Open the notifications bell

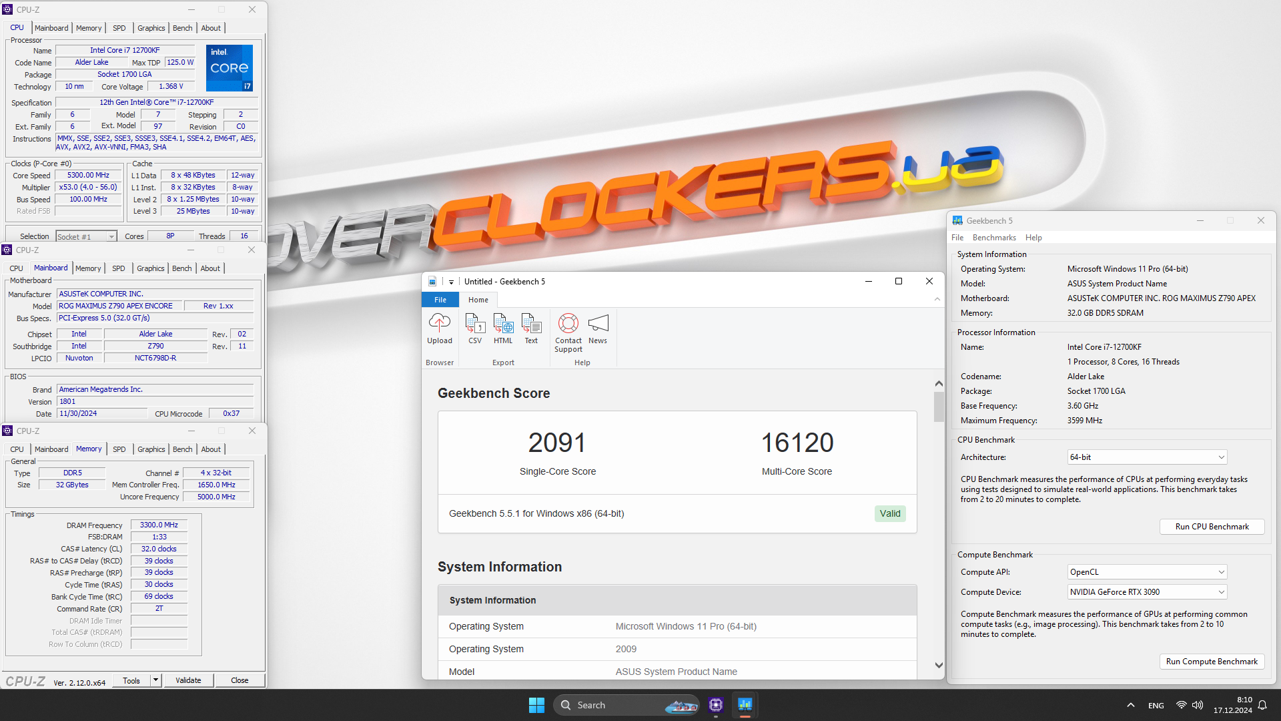point(1262,705)
